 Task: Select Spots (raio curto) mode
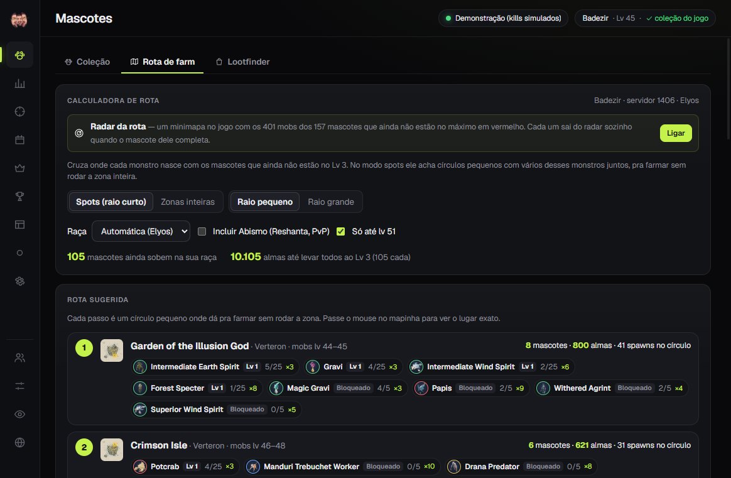point(111,202)
